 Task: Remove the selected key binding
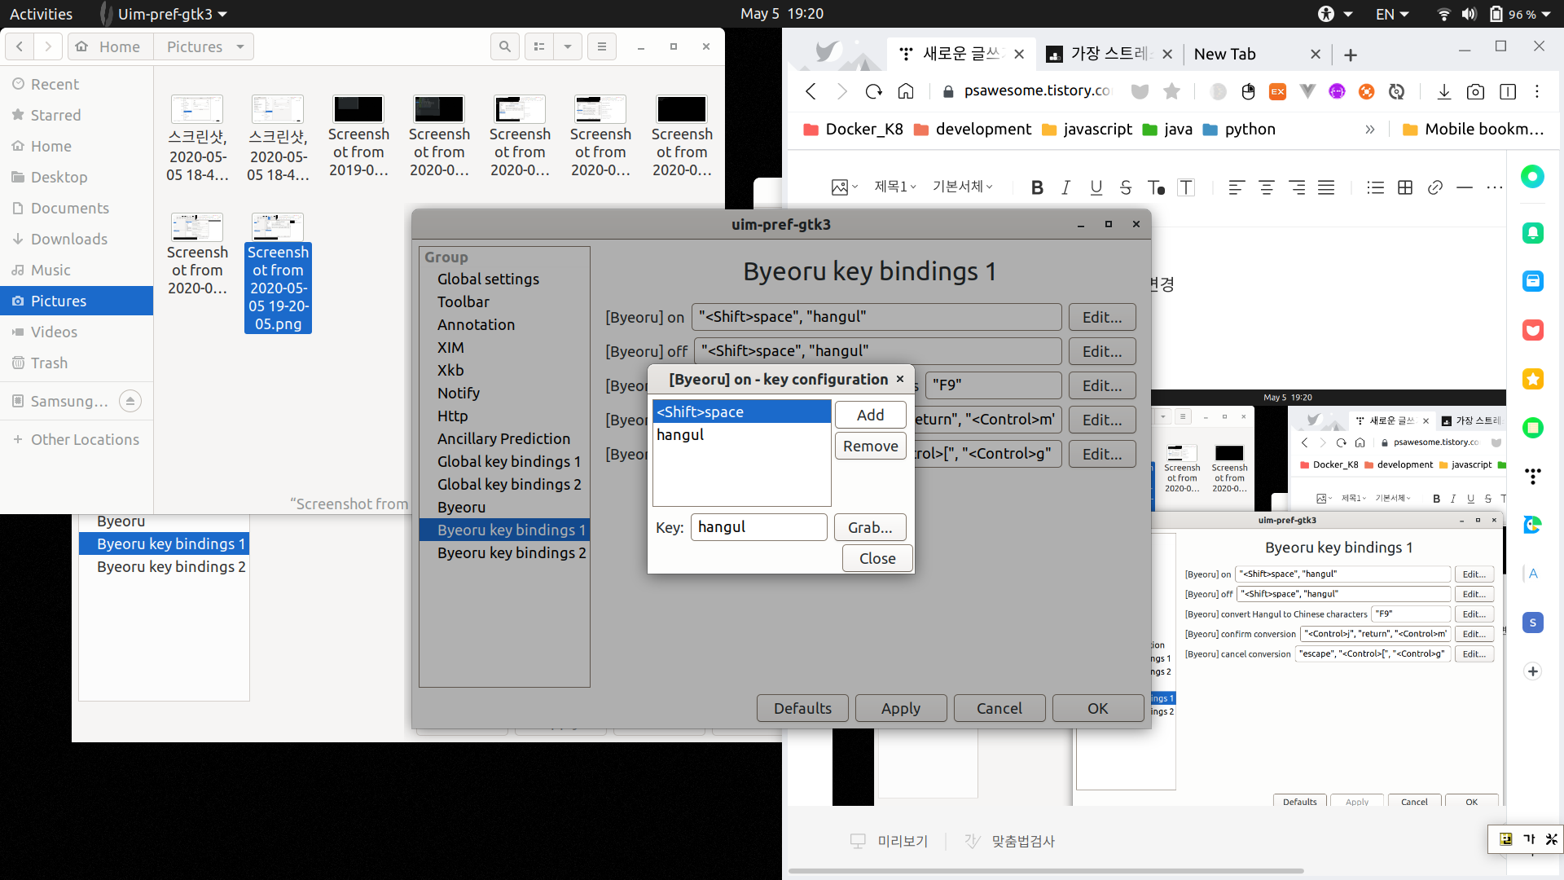click(x=870, y=446)
